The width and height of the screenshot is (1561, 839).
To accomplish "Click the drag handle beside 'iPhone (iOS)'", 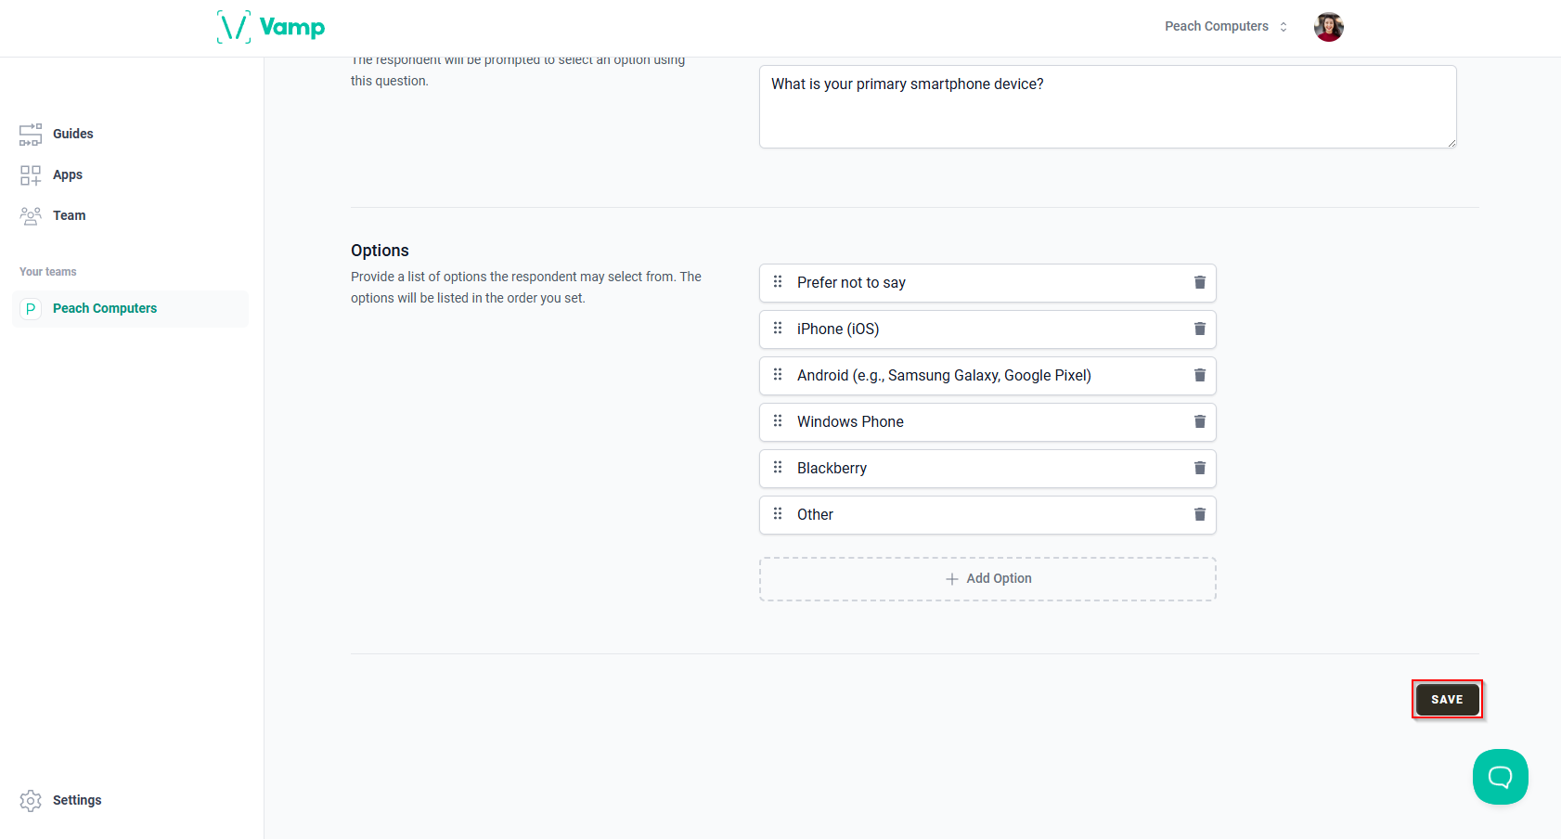I will pos(778,329).
